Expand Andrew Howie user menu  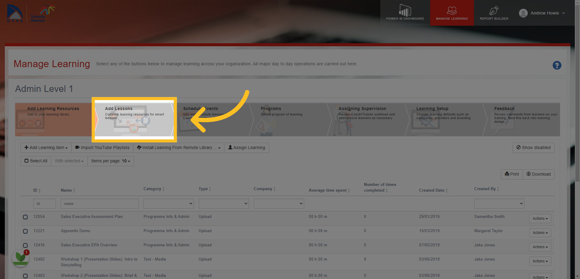[563, 13]
